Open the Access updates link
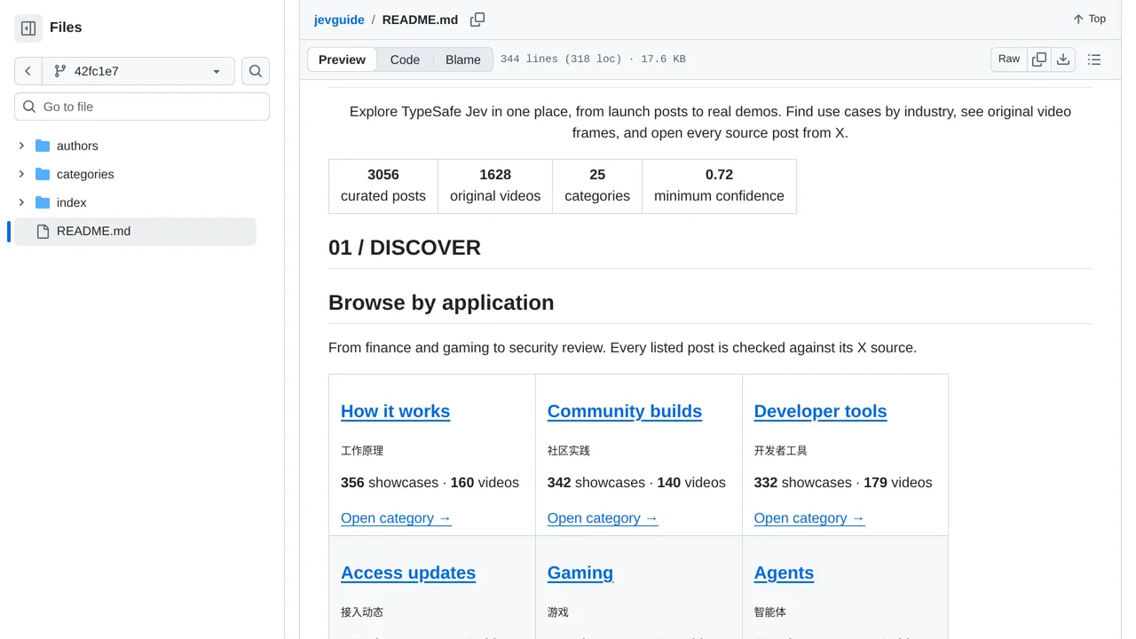The height and width of the screenshot is (639, 1136). 408,572
